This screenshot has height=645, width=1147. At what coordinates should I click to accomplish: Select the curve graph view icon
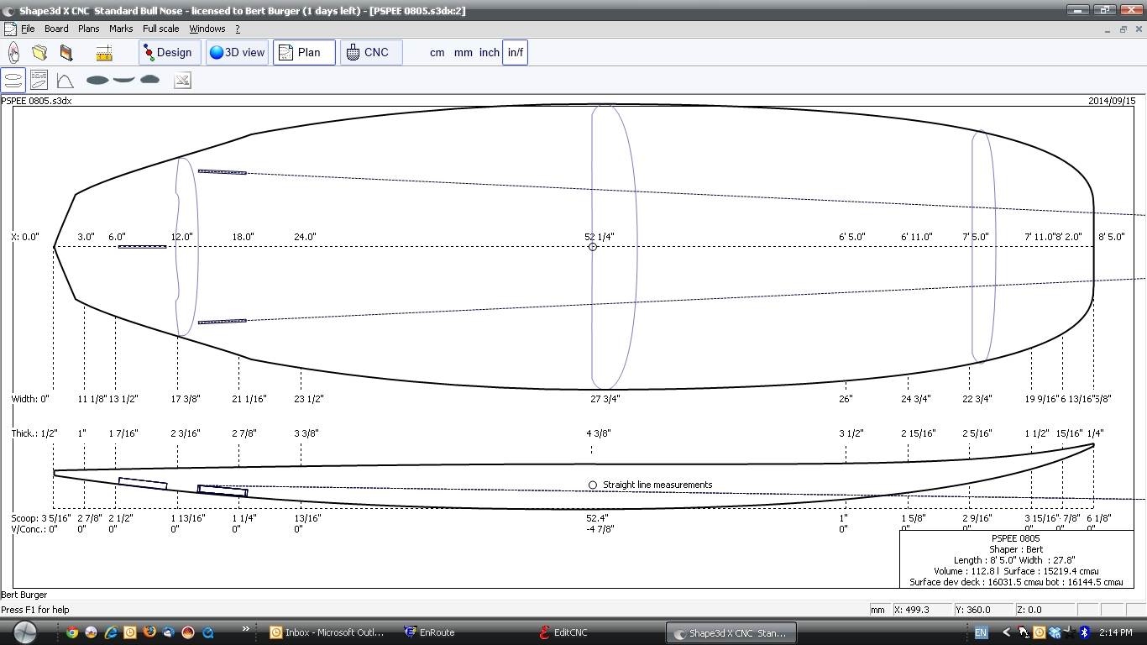point(65,81)
